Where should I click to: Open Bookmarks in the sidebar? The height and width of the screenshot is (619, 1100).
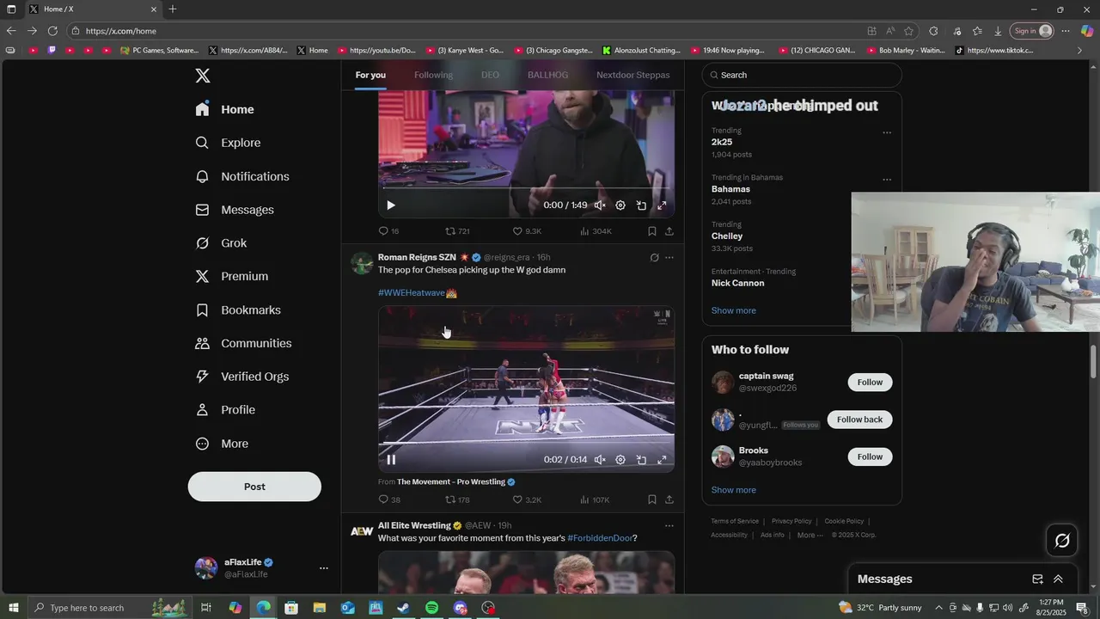[238, 309]
